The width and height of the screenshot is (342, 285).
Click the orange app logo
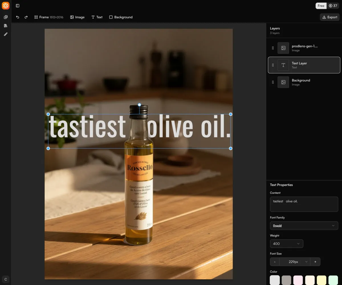pos(6,6)
